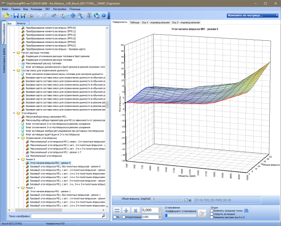
Task: Collapse the 'Режим 1' tree node
Action: [19, 188]
